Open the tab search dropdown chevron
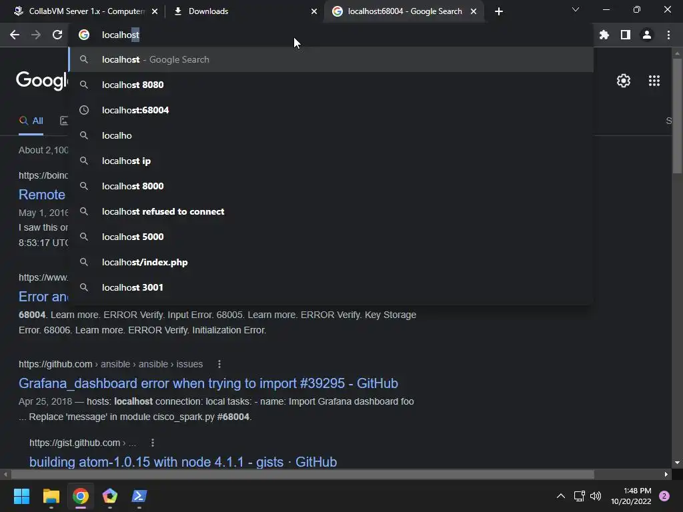Image resolution: width=683 pixels, height=512 pixels. tap(576, 9)
